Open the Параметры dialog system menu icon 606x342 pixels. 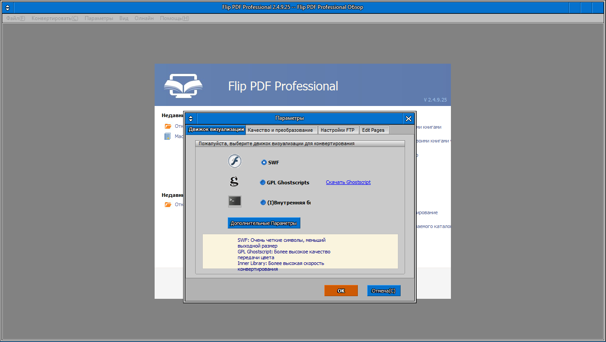click(191, 118)
